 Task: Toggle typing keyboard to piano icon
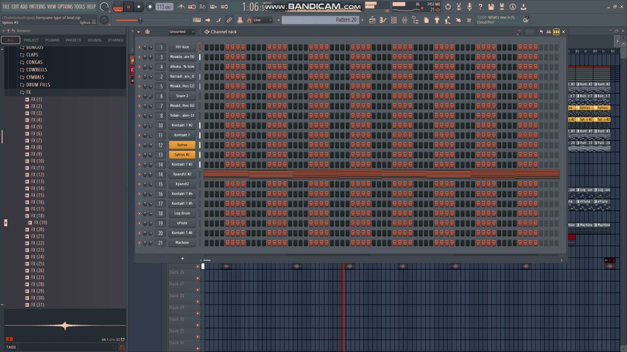[196, 20]
